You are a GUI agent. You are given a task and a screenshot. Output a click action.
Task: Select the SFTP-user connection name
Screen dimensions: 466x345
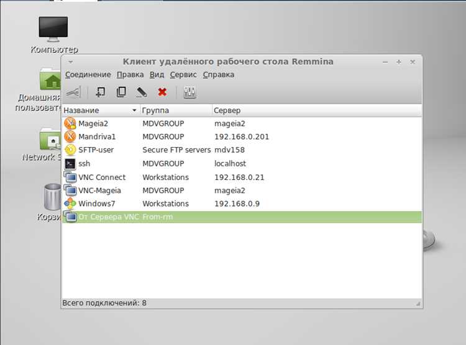pos(96,150)
